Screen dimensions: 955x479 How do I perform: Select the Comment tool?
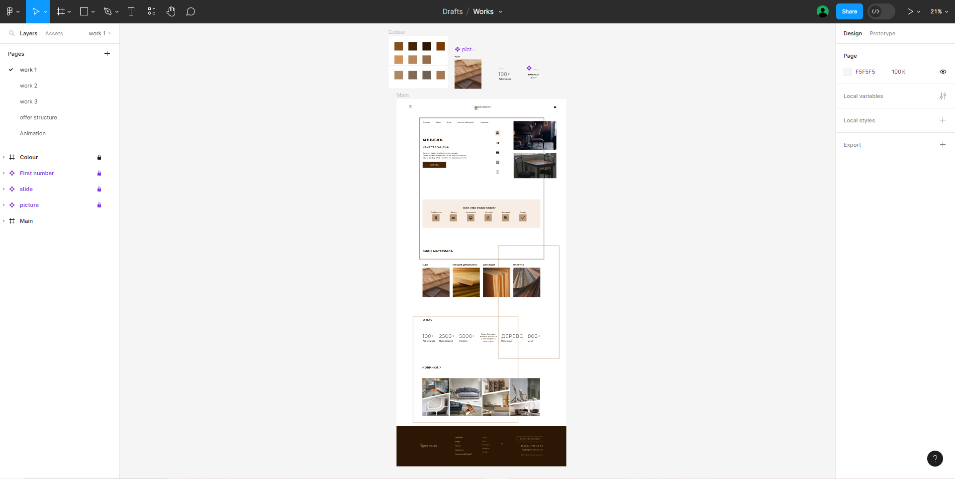[191, 11]
